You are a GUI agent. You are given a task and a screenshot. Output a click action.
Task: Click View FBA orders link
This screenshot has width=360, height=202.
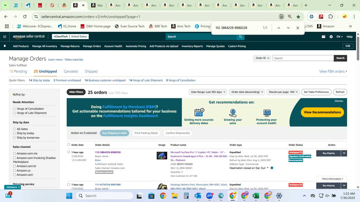[333, 71]
